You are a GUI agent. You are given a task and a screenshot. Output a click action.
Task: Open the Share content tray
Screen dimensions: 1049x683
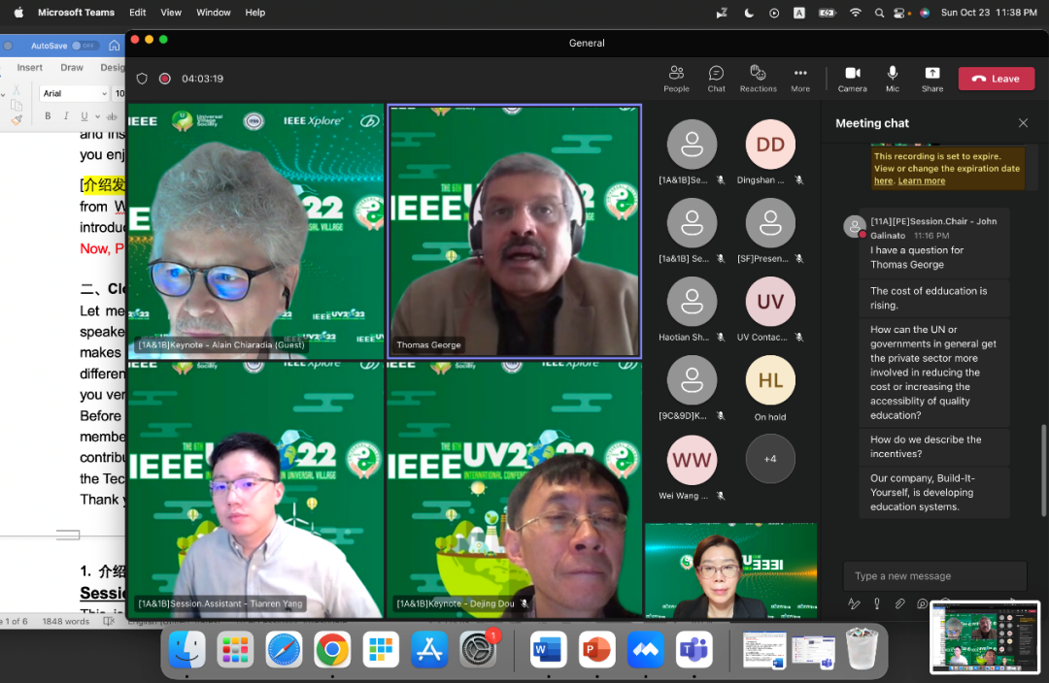931,79
